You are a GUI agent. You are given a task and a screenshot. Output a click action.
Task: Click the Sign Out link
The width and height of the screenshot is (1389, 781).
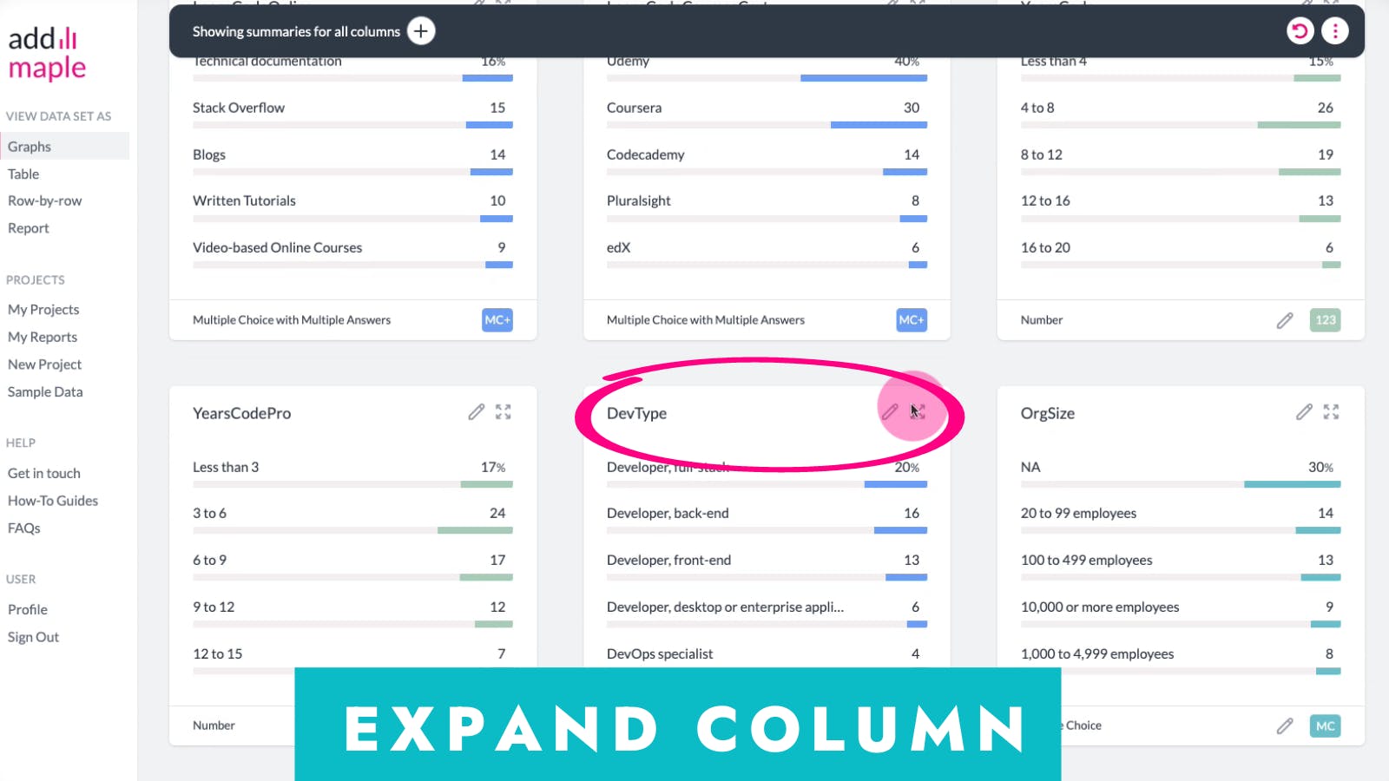coord(34,637)
